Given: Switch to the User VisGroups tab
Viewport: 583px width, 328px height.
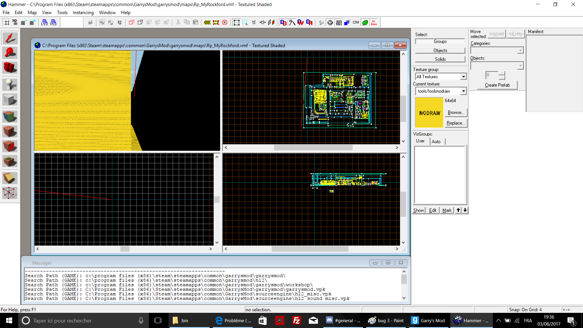Looking at the screenshot, I should click(421, 141).
